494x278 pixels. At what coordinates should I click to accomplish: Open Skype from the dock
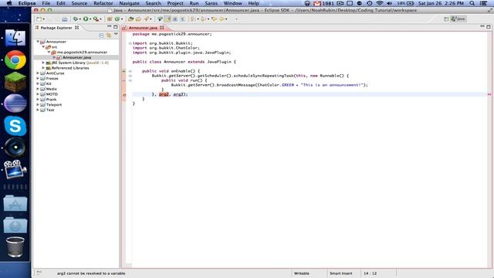15,126
